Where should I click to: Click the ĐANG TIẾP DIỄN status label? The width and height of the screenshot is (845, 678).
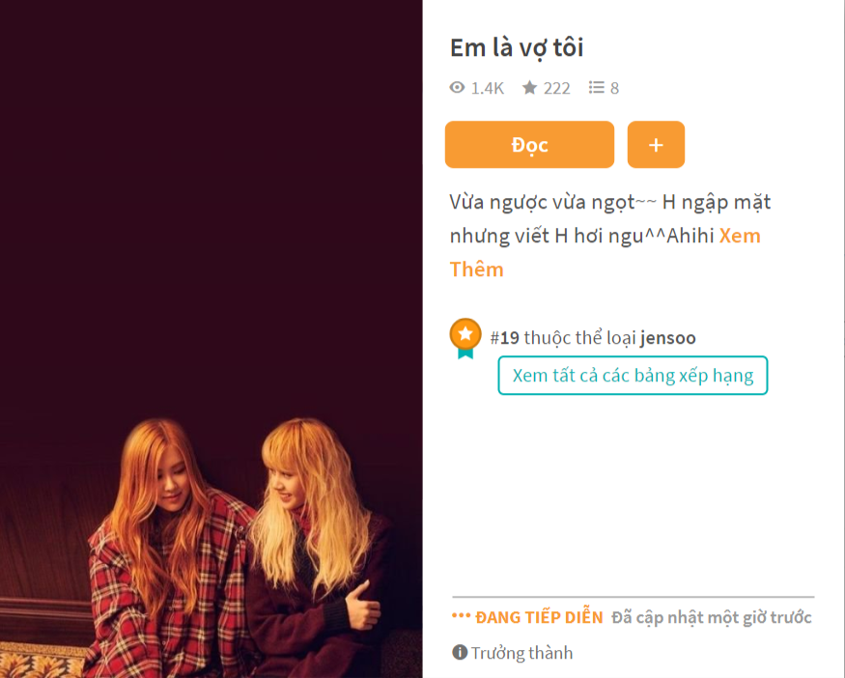click(539, 617)
